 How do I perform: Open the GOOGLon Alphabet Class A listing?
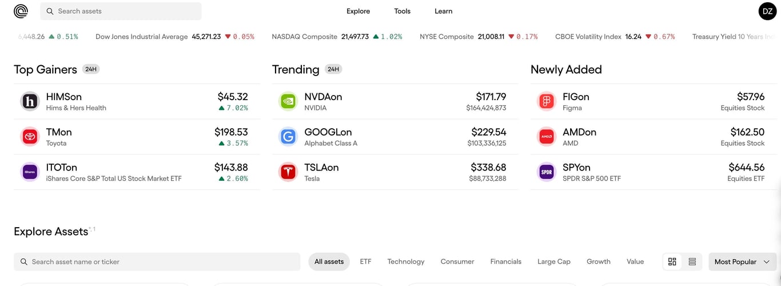pos(395,137)
